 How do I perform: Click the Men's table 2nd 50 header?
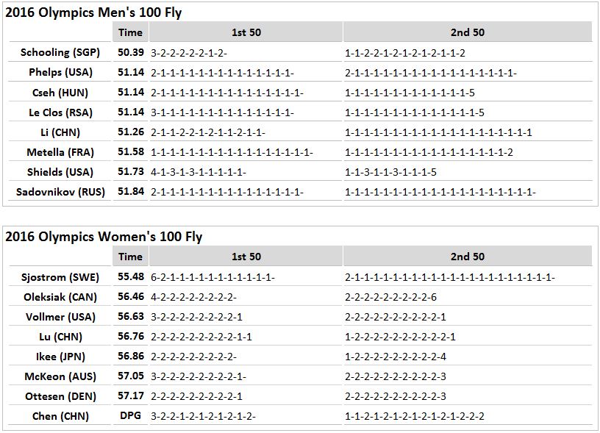[467, 32]
